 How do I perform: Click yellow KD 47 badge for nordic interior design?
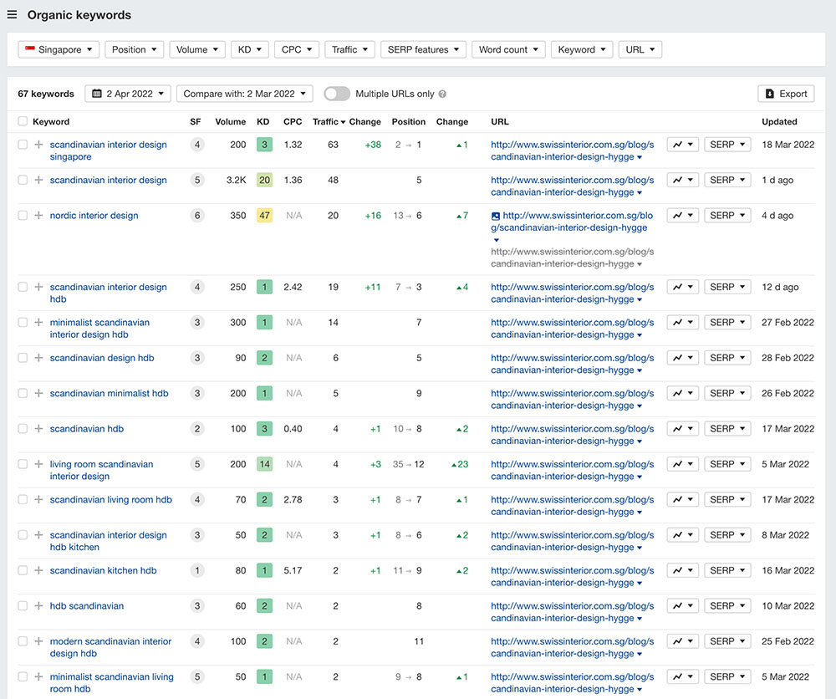(263, 216)
